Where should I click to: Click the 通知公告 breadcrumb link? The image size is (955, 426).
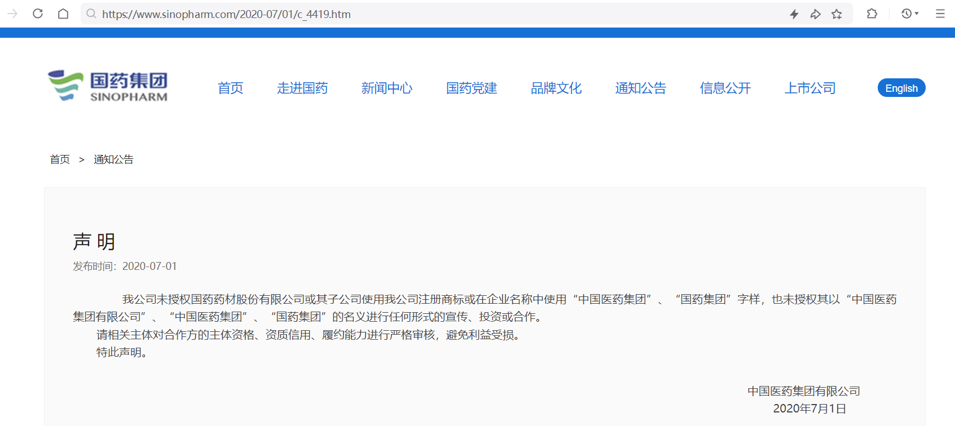tap(113, 159)
